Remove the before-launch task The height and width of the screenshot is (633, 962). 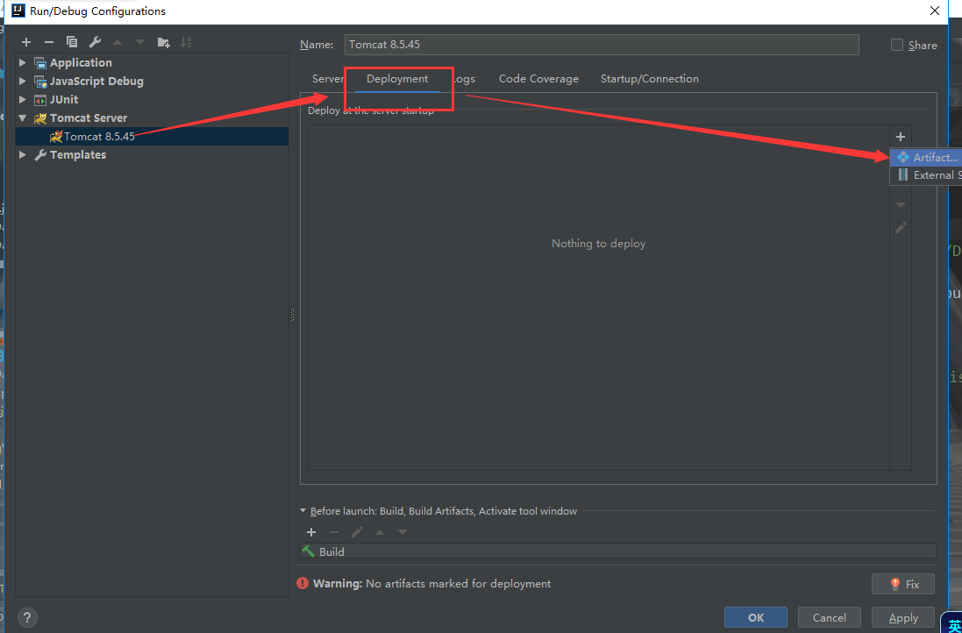click(x=334, y=532)
